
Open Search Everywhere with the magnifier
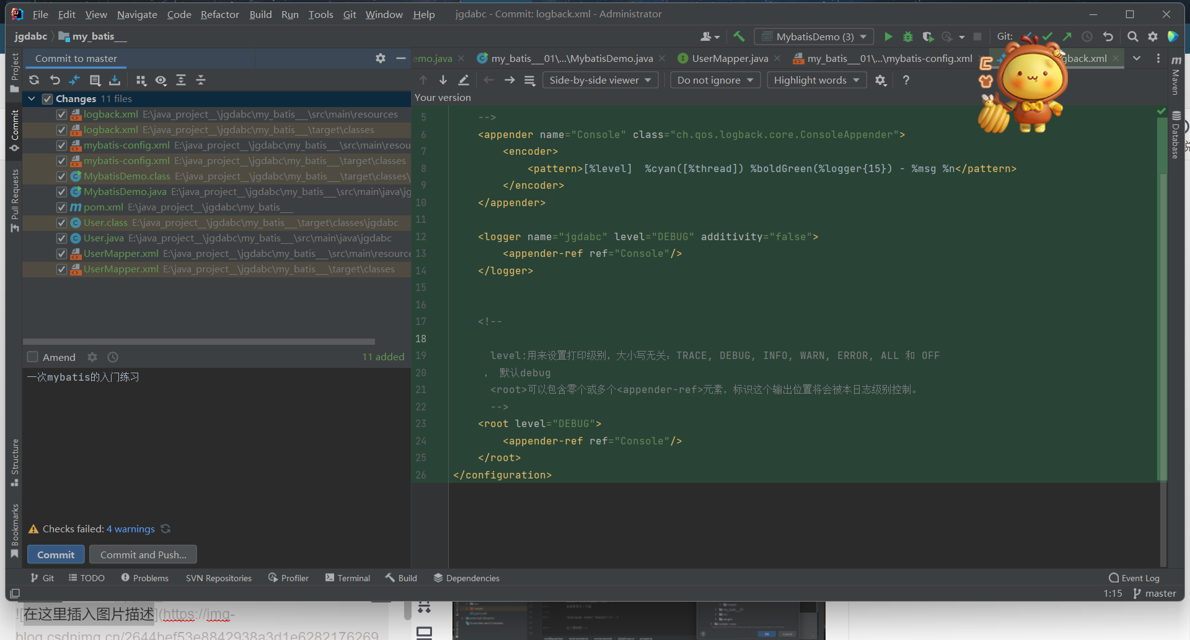pyautogui.click(x=1132, y=37)
